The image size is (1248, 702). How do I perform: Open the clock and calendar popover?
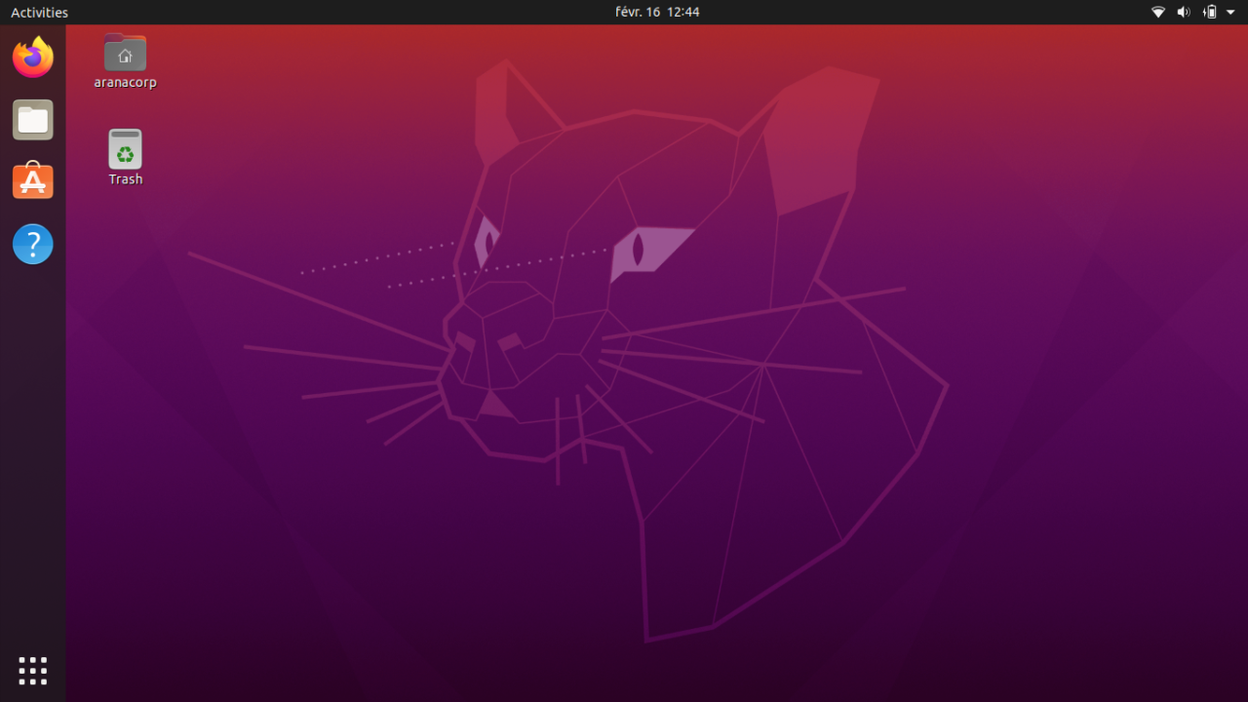pos(657,12)
